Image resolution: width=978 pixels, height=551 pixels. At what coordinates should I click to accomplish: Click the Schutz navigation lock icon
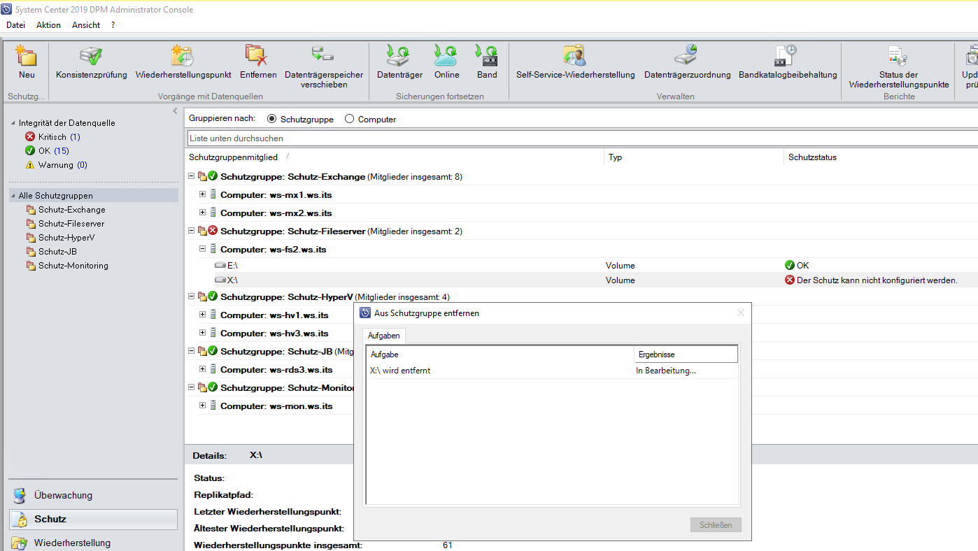coord(20,520)
